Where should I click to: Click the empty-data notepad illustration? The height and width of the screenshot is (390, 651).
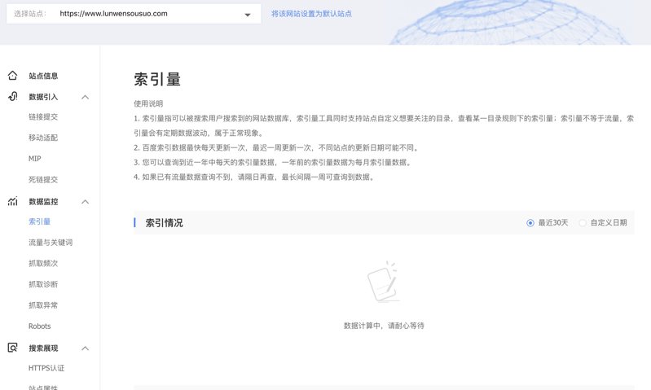click(383, 282)
